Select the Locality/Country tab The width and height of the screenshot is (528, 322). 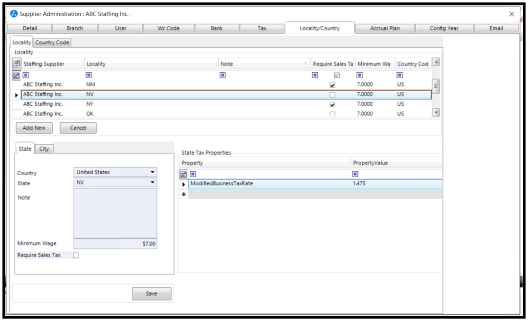320,28
